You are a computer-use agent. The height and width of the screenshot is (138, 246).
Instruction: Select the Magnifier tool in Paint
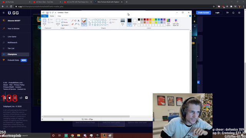(x=78, y=24)
